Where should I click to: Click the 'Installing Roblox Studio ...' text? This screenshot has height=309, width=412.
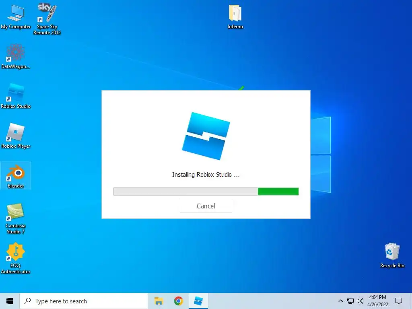(206, 175)
